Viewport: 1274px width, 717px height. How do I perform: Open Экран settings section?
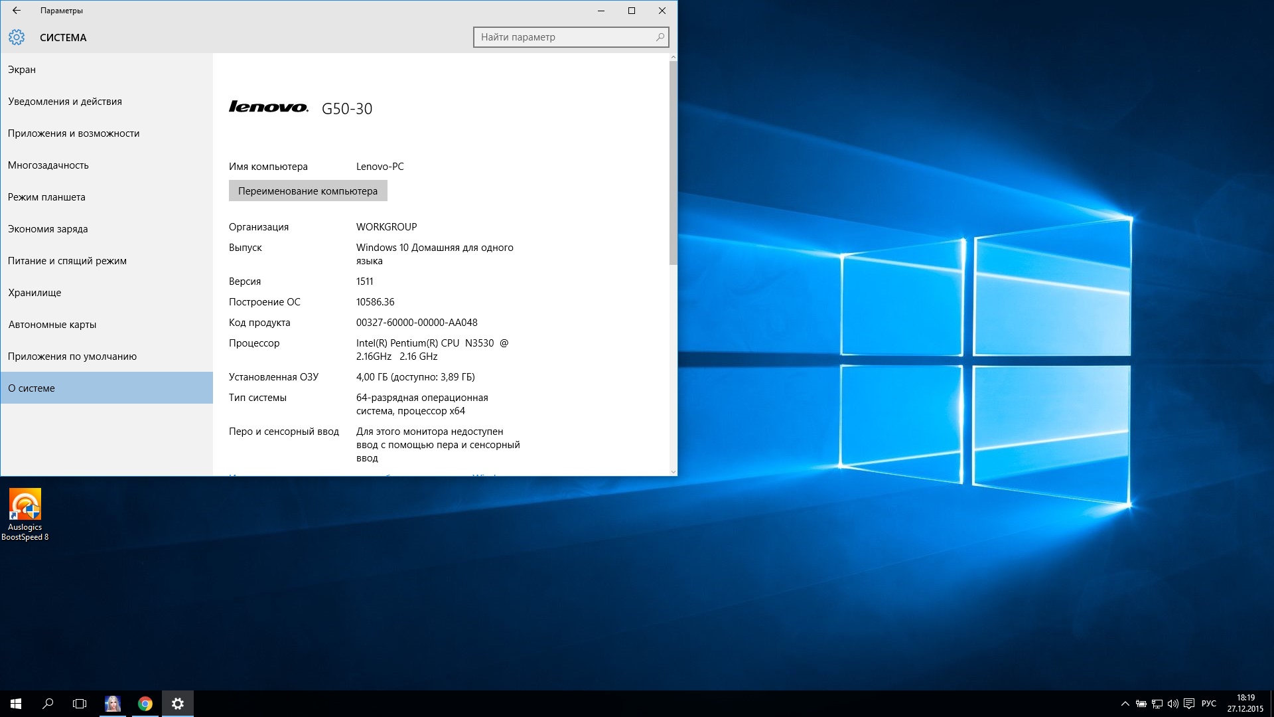point(107,70)
